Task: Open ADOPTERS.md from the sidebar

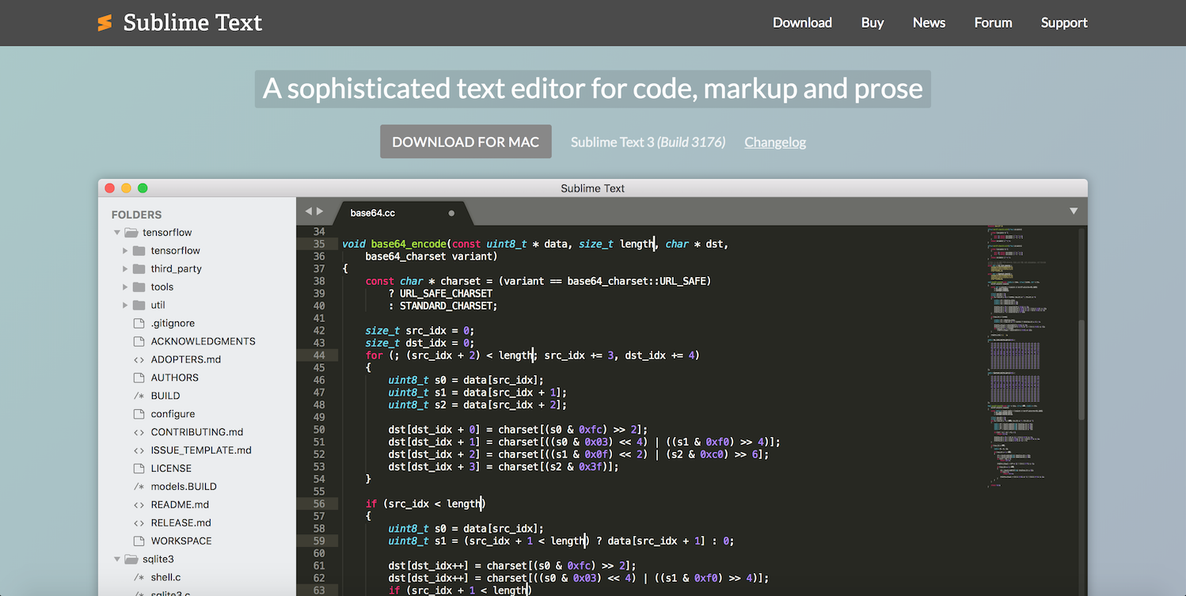Action: click(186, 360)
